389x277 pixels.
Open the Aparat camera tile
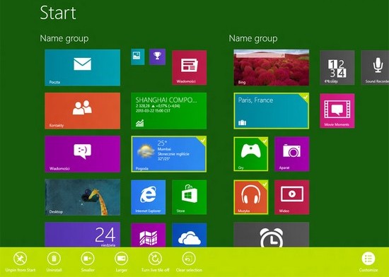point(292,154)
